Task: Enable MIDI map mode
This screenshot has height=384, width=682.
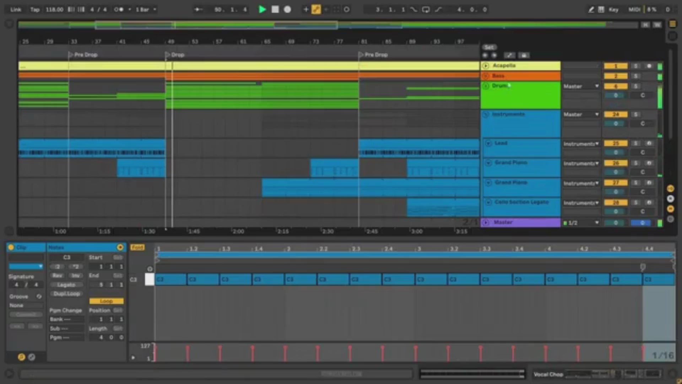Action: click(634, 10)
